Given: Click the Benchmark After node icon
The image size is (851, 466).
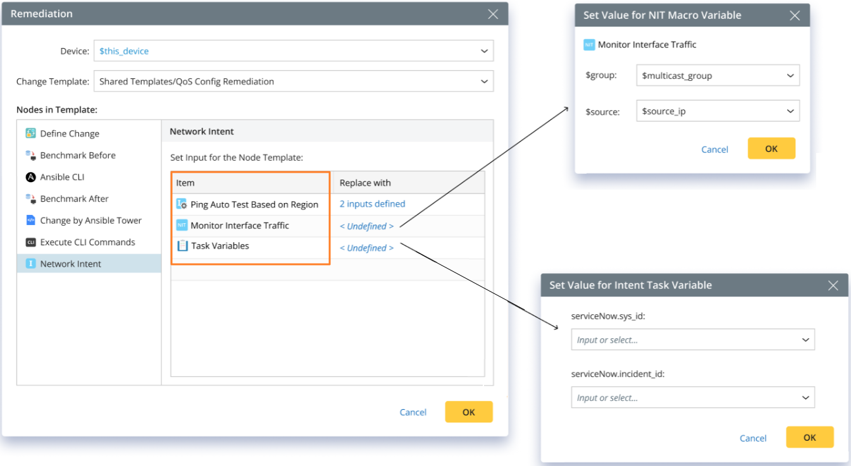Looking at the screenshot, I should (x=30, y=199).
